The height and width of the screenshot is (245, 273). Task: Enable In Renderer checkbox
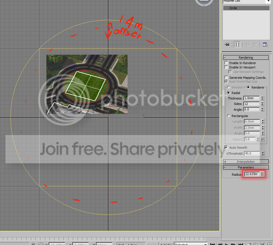(x=226, y=63)
